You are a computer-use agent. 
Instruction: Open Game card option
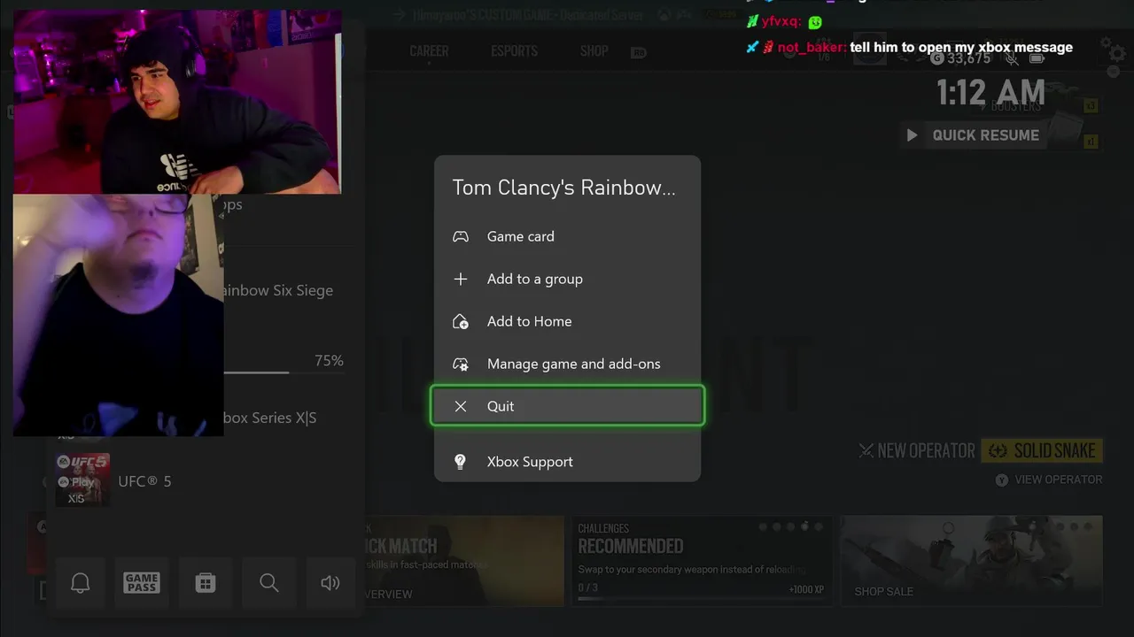[567, 236]
